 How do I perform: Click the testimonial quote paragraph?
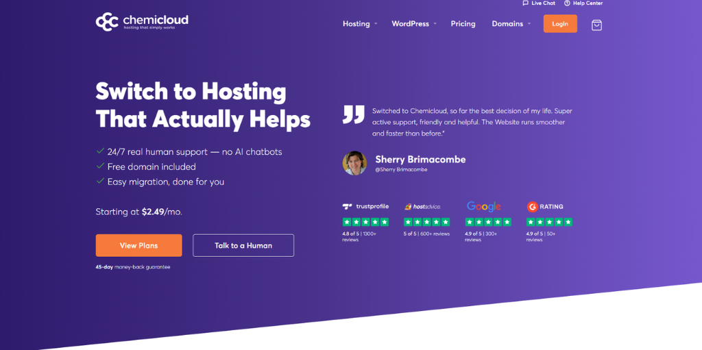point(472,122)
